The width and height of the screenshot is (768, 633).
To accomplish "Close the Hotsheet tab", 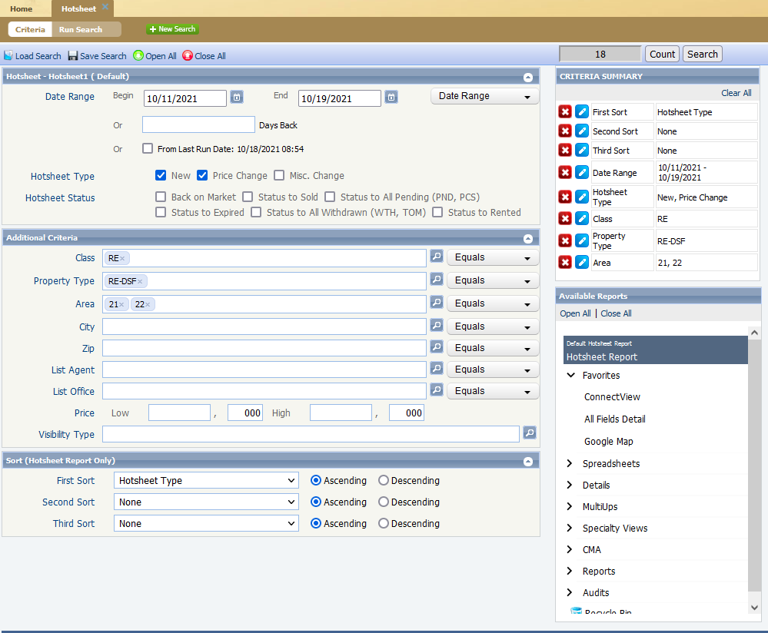I will 105,6.
